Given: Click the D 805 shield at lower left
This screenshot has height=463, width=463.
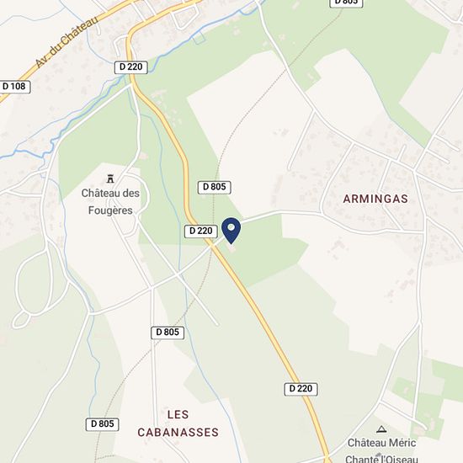Looking at the screenshot, I should click(x=102, y=424).
